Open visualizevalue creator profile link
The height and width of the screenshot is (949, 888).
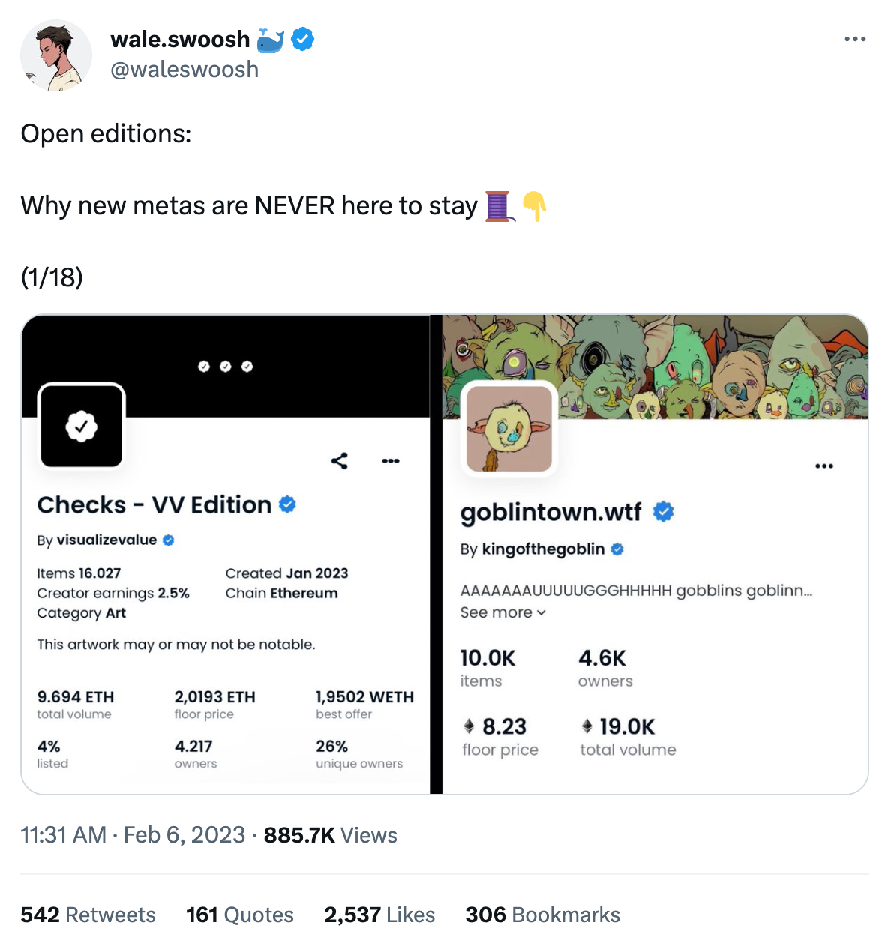click(106, 540)
